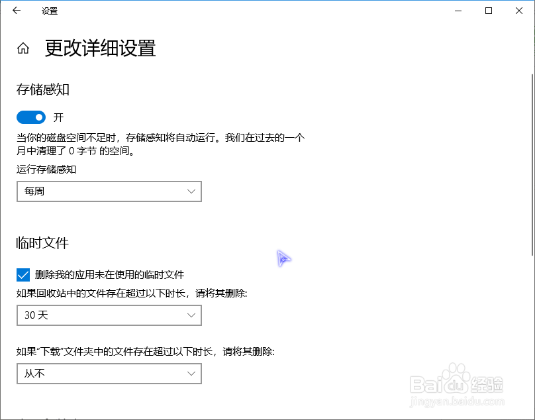Minimize the Settings window
The width and height of the screenshot is (535, 420).
tap(458, 11)
